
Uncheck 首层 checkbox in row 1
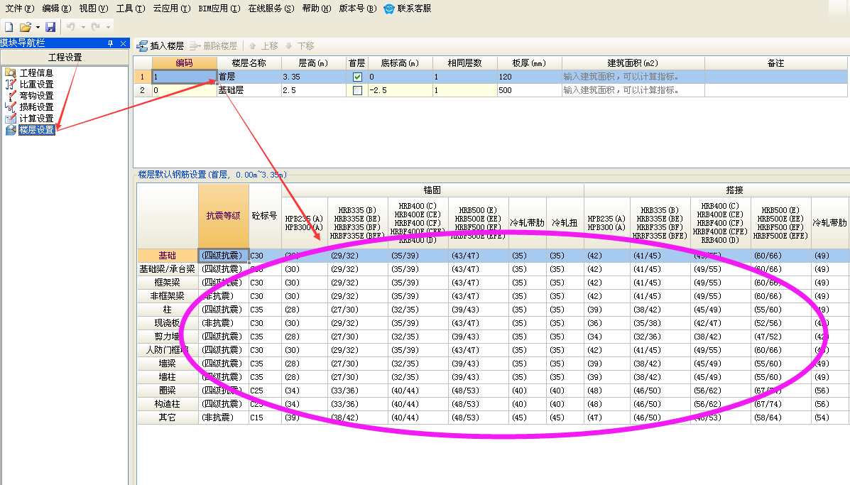357,77
